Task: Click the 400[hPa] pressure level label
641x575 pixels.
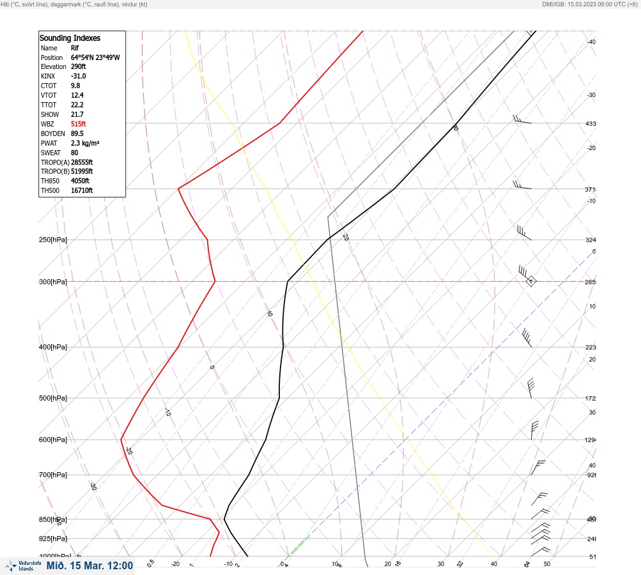Action: click(x=53, y=347)
